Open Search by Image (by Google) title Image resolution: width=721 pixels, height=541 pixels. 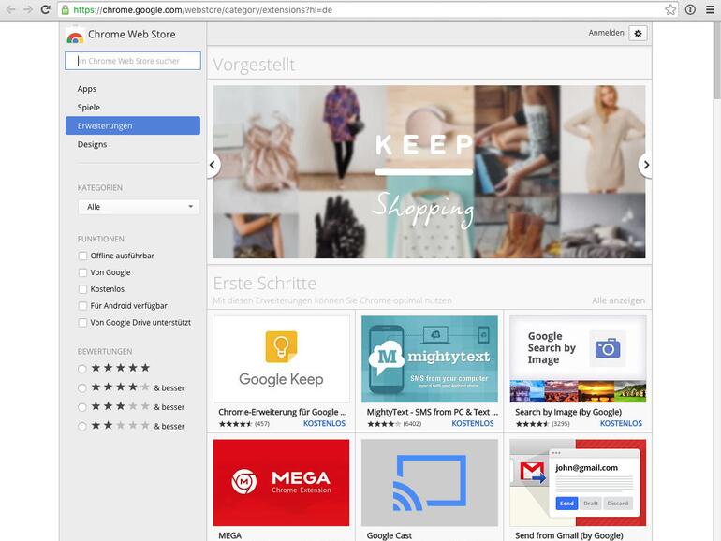tap(568, 412)
